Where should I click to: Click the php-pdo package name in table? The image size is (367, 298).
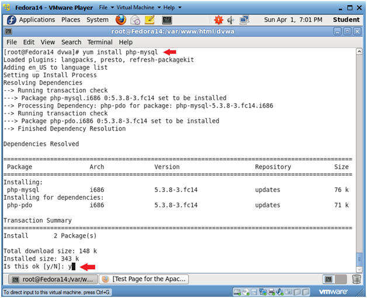(19, 205)
